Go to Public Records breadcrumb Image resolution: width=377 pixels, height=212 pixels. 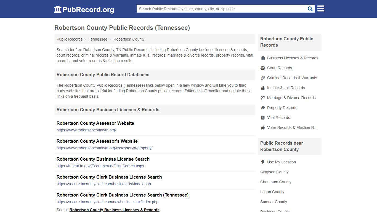click(x=70, y=39)
